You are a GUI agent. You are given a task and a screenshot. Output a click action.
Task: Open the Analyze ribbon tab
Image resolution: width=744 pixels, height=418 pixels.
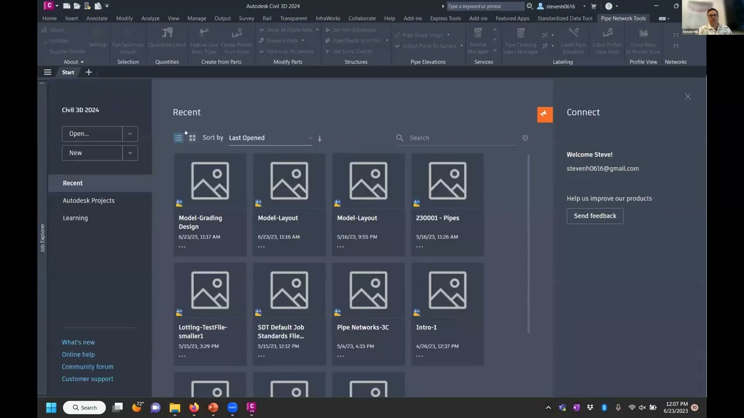coord(150,18)
